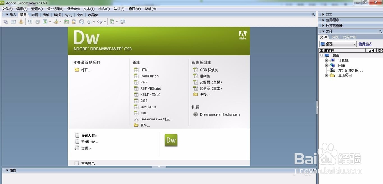Click the right panel collapse handle
The height and width of the screenshot is (184, 383).
(x=317, y=107)
